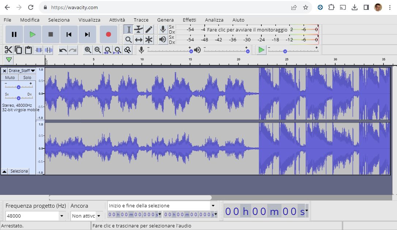Cut selection with the scissors icon
Viewport: 397px width, 230px height.
tap(8, 50)
